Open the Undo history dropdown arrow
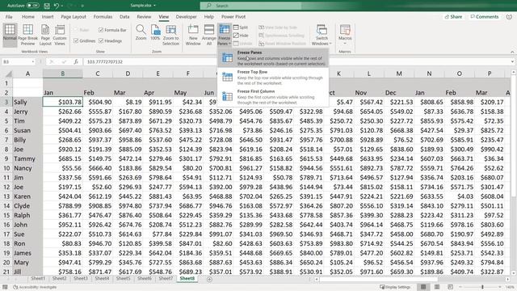Viewport: 517px width, 291px height. pos(63,6)
